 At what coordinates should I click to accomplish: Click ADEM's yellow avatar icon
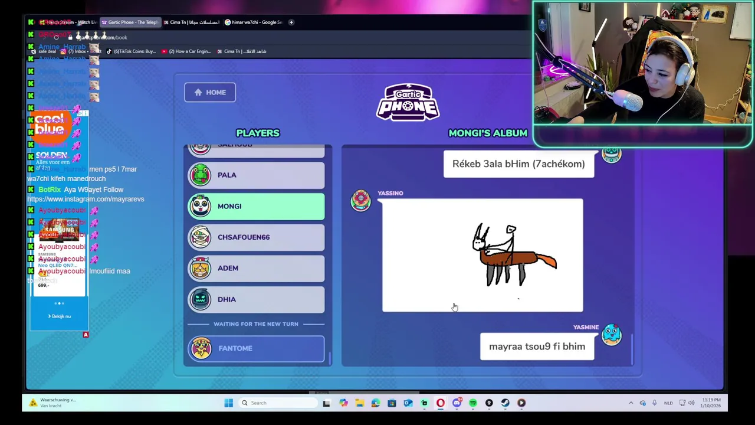tap(201, 268)
